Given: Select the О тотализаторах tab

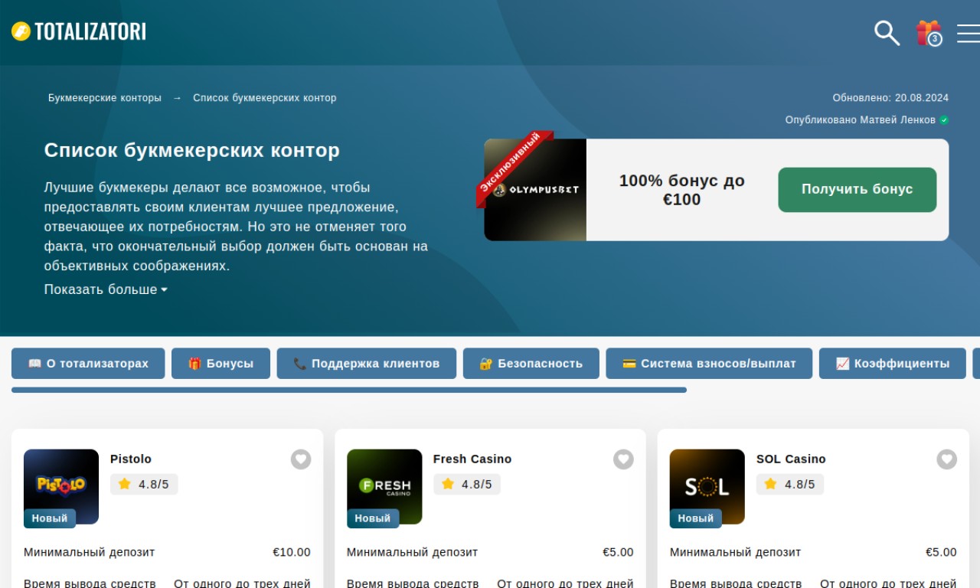Looking at the screenshot, I should [88, 364].
